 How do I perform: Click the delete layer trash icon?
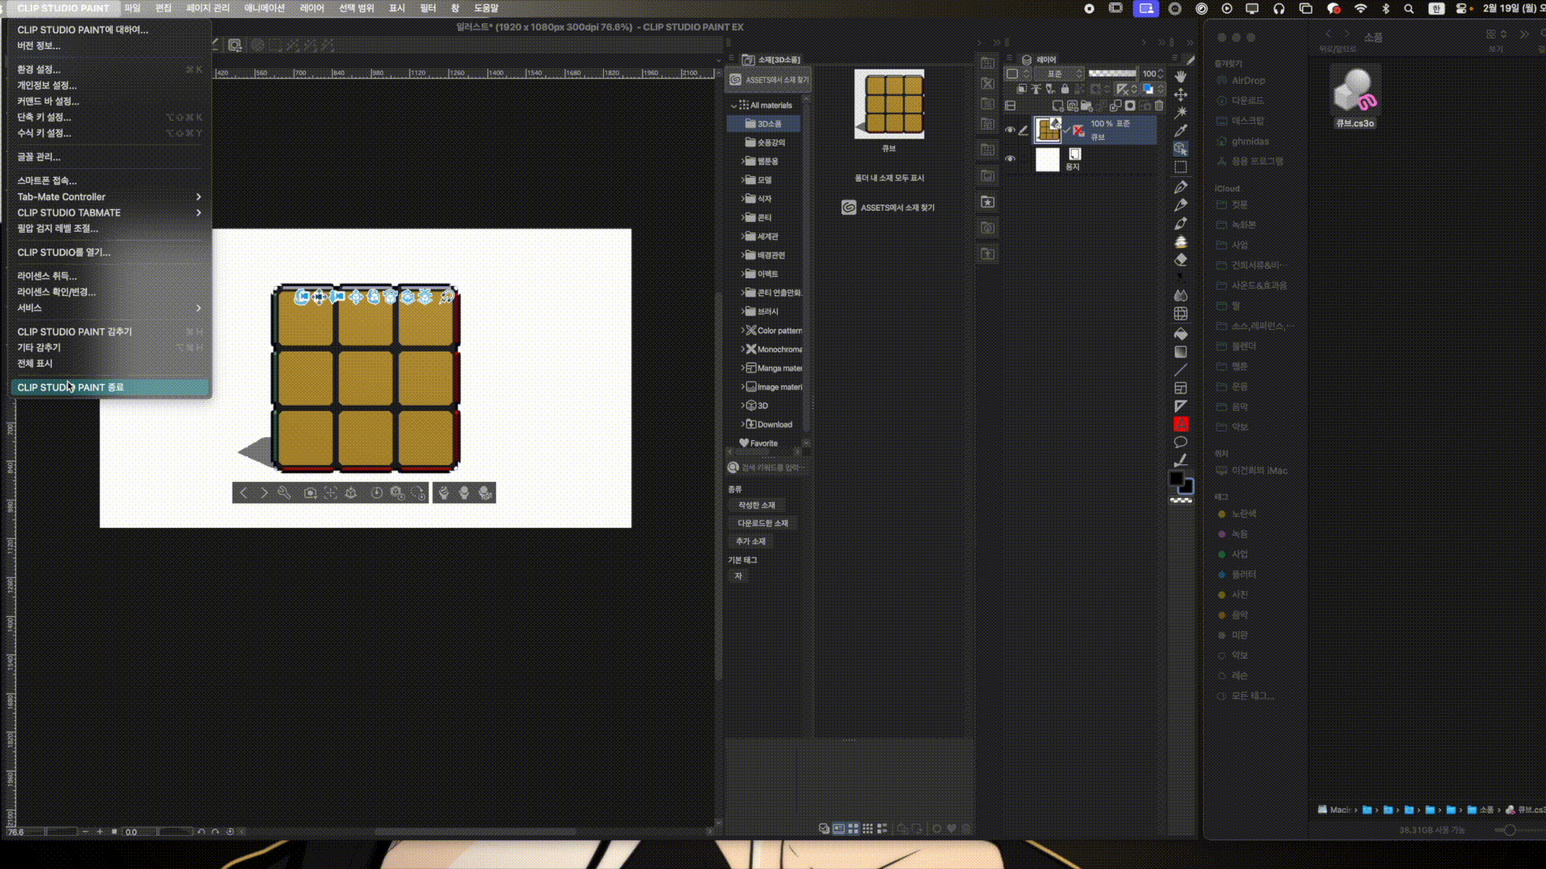tap(1159, 105)
